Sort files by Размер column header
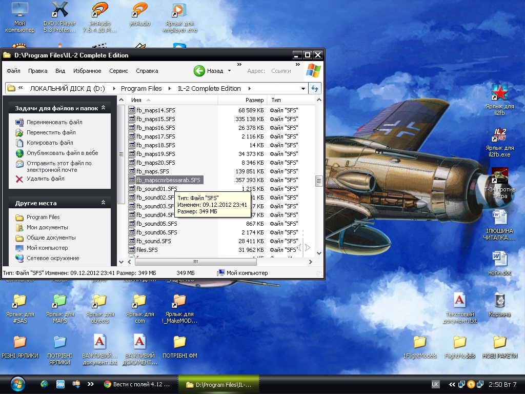The width and height of the screenshot is (525, 394). click(243, 100)
